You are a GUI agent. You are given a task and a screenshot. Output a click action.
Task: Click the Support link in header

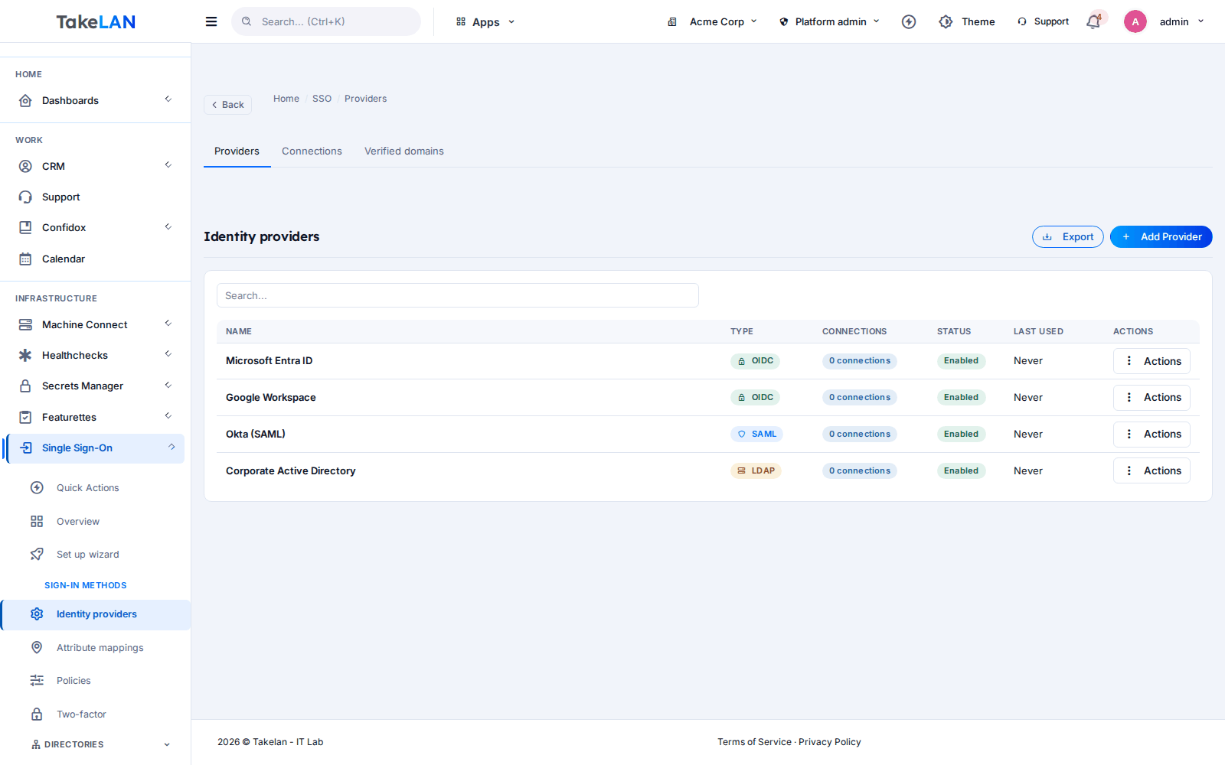[1043, 21]
